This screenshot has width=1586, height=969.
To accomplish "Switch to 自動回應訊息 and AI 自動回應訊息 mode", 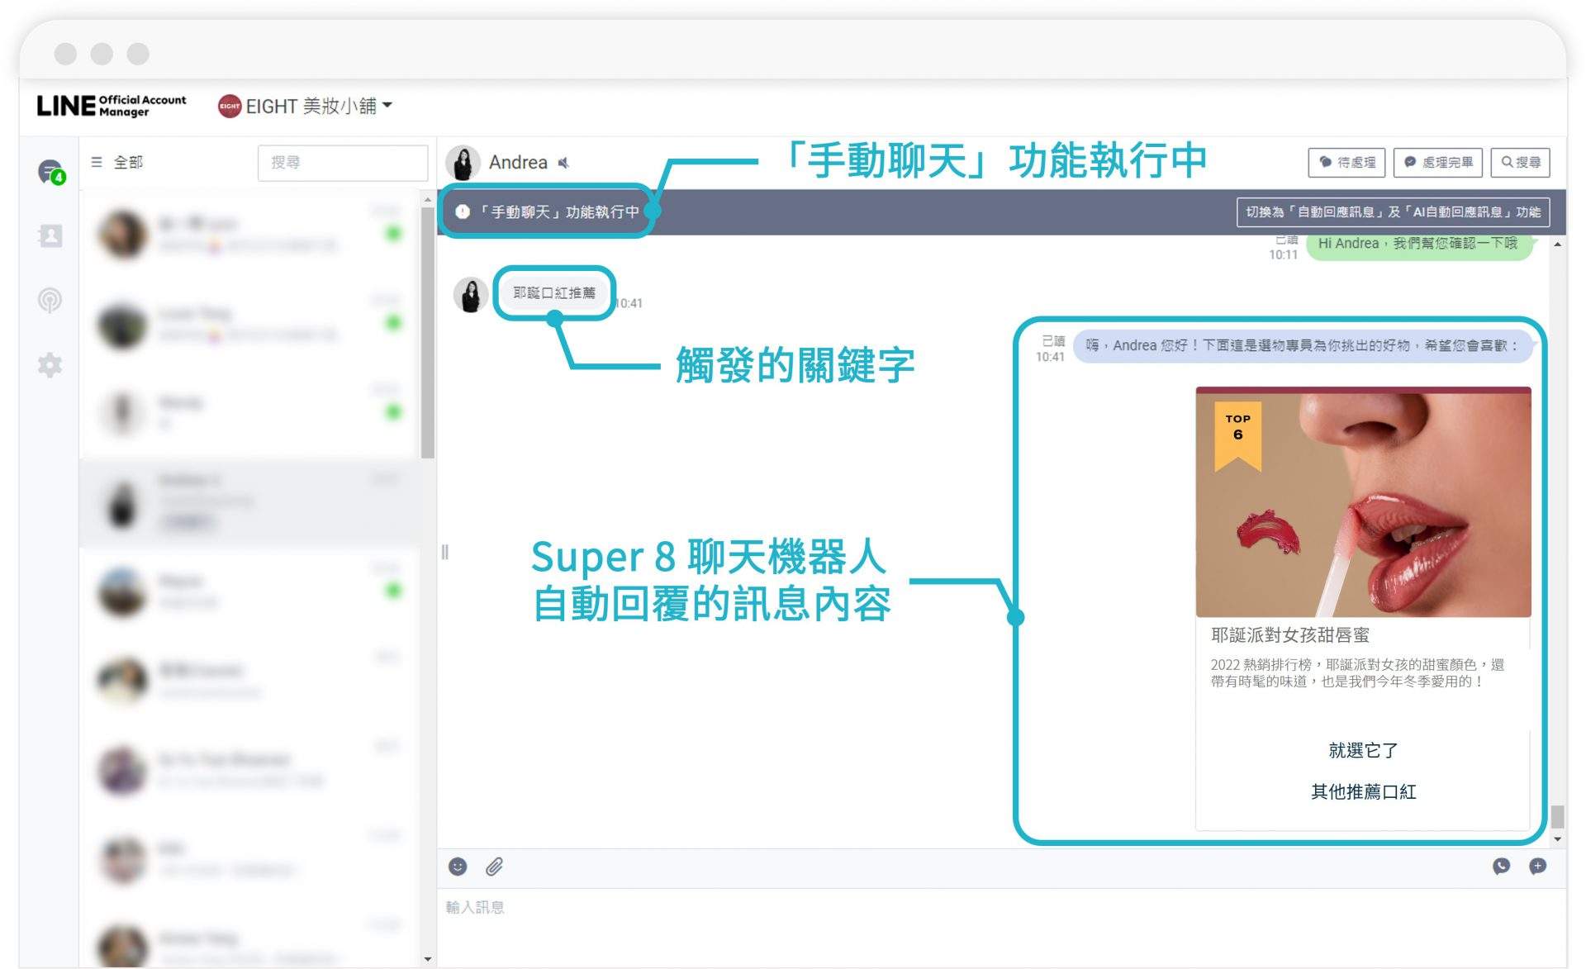I will pyautogui.click(x=1393, y=212).
